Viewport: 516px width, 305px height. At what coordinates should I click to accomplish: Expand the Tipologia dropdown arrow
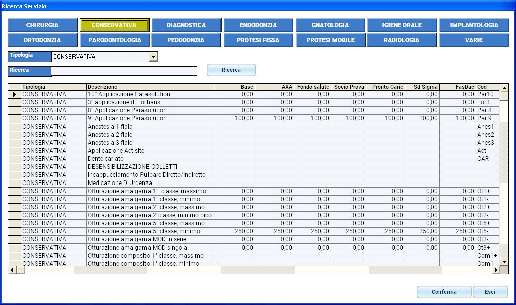(154, 57)
